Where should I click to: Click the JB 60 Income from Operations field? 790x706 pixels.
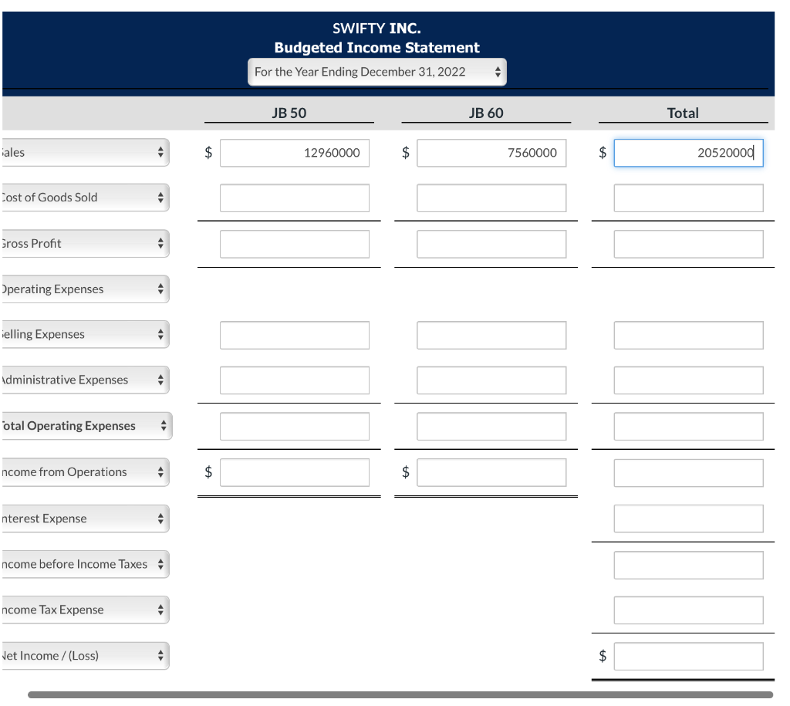pos(491,473)
